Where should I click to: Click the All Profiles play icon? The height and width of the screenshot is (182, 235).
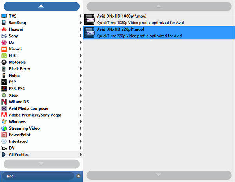(x=4, y=155)
